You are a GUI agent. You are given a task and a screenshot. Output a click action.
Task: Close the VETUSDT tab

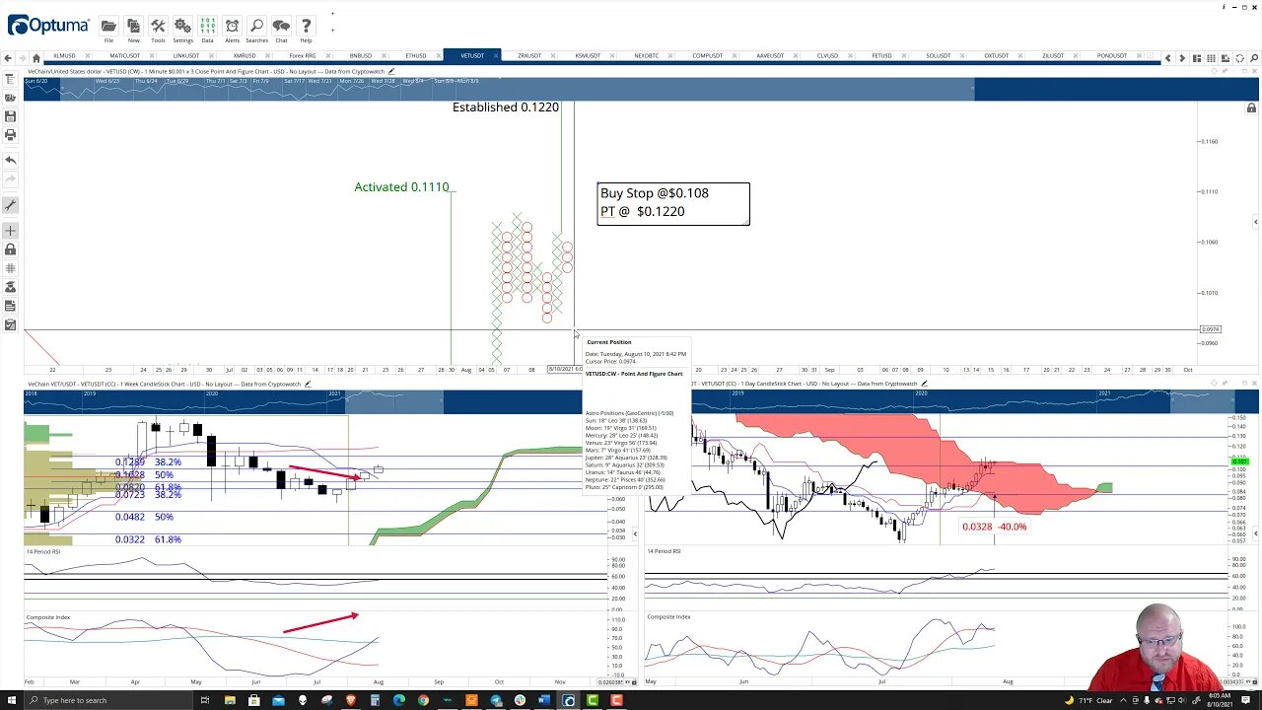[495, 55]
